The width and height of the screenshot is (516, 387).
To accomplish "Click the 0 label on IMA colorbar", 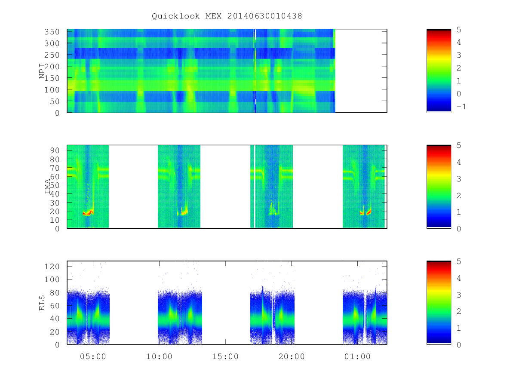I will [x=459, y=228].
